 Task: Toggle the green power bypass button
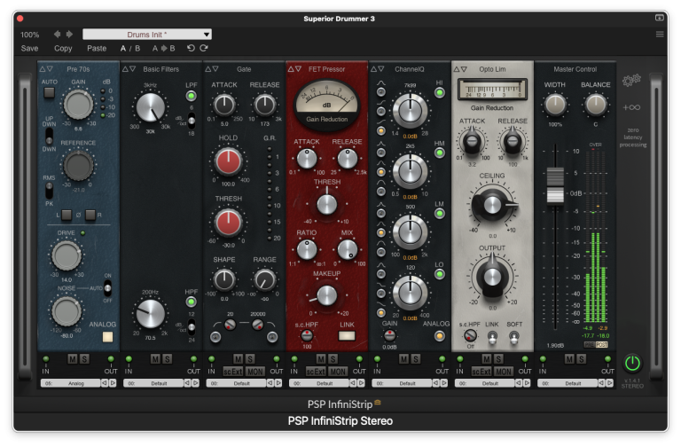[x=632, y=363]
